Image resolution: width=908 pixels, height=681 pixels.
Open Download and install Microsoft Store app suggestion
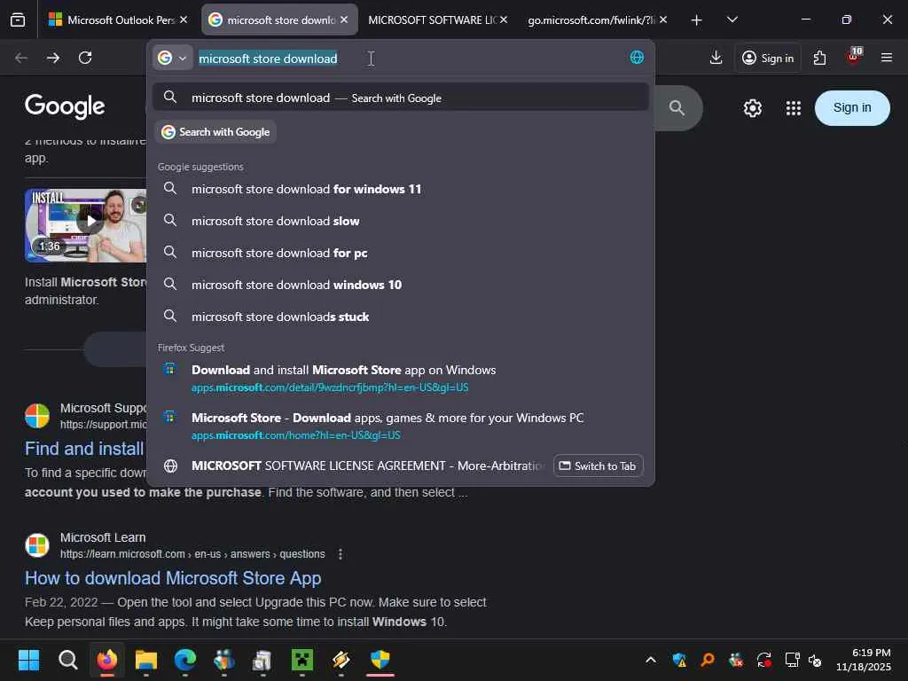point(400,378)
